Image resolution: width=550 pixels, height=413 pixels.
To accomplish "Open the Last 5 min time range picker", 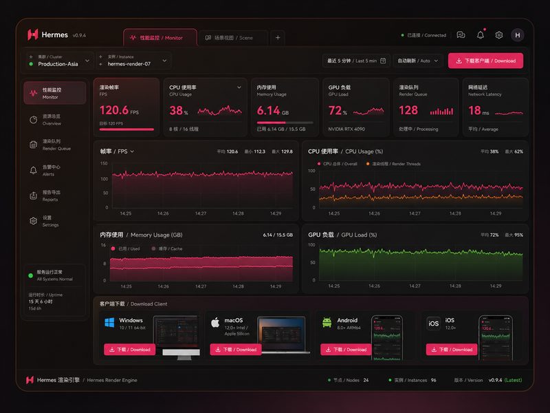I will (356, 61).
